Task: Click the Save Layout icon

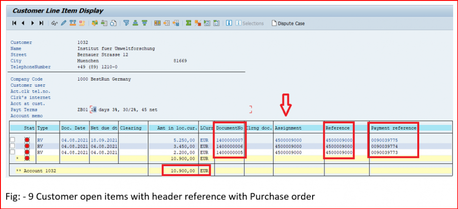Action: coord(176,23)
